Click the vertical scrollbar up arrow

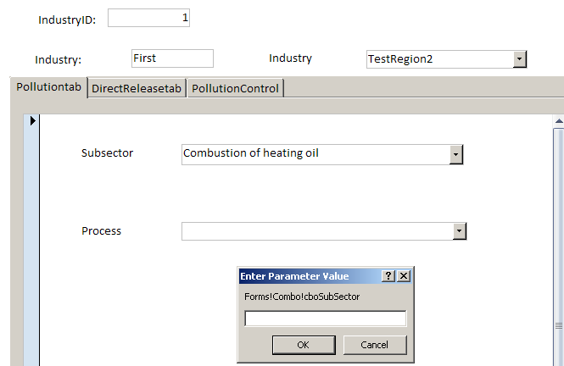tap(558, 122)
